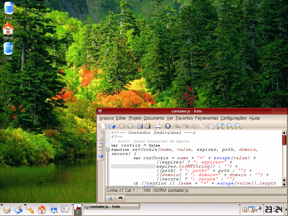This screenshot has width=288, height=216.
Task: Click the scroll up arrow in editor
Action: (x=284, y=133)
